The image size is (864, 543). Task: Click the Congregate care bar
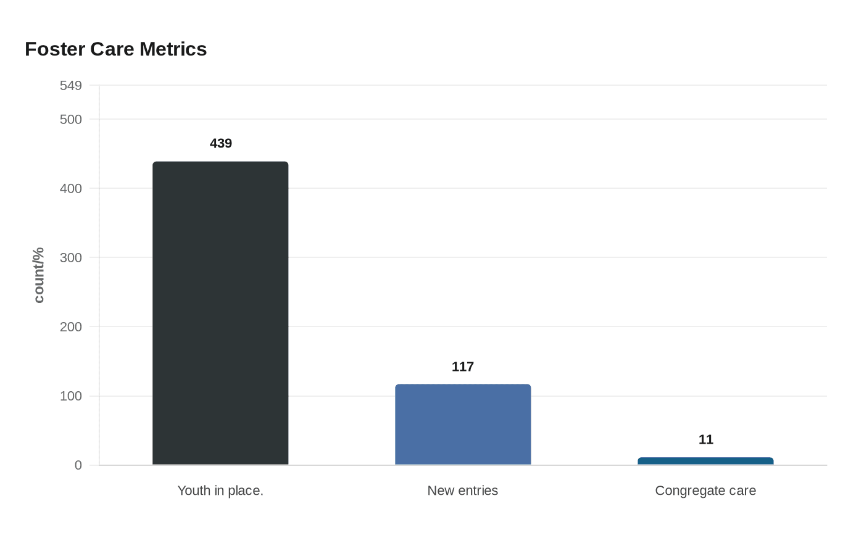coord(705,461)
